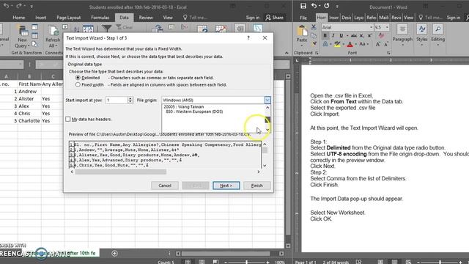Apply Strikethrough in Word
469x264 pixels.
353,36
